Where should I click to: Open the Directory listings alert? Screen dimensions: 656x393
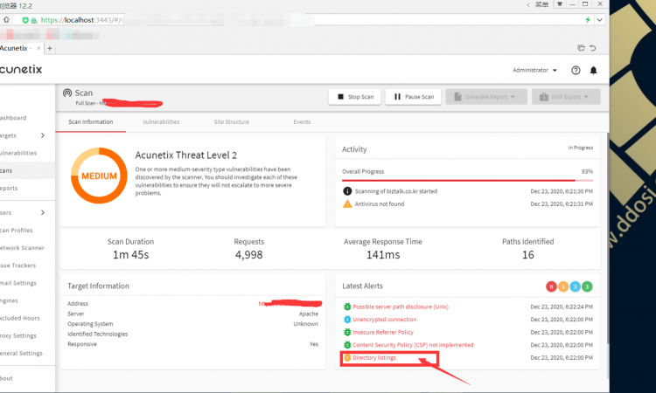tap(374, 357)
